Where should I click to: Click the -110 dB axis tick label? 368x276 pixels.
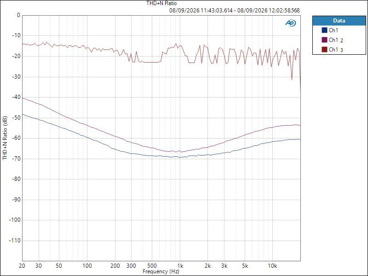click(x=15, y=241)
